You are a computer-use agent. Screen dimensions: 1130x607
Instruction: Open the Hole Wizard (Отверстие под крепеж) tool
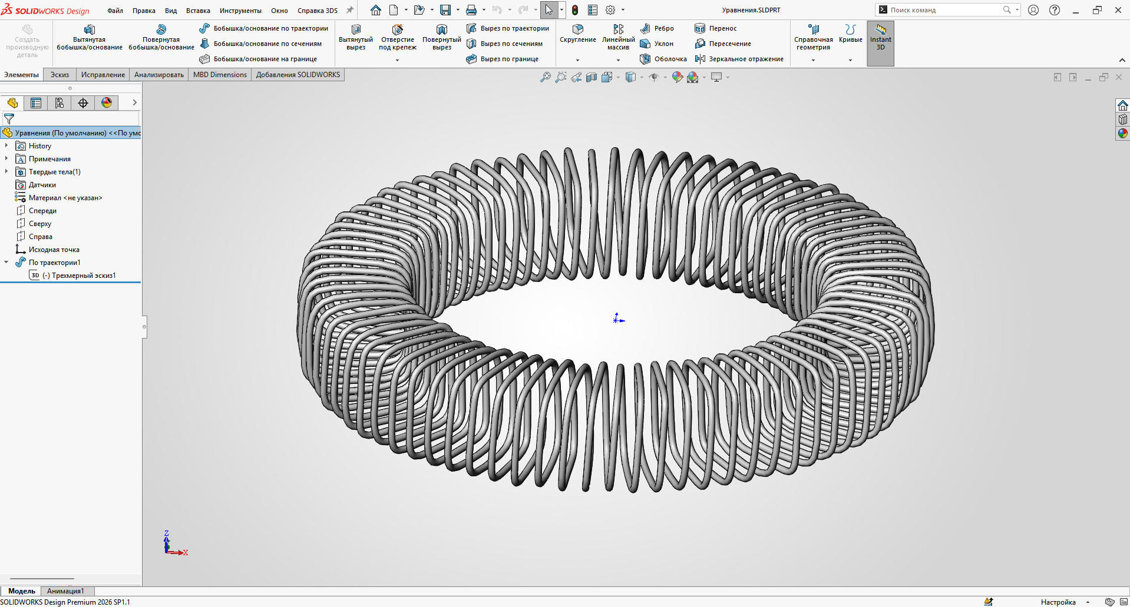[x=398, y=30]
